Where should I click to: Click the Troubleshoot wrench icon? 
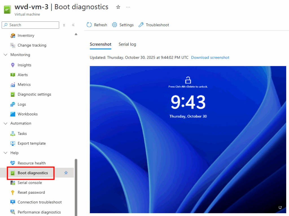click(141, 25)
